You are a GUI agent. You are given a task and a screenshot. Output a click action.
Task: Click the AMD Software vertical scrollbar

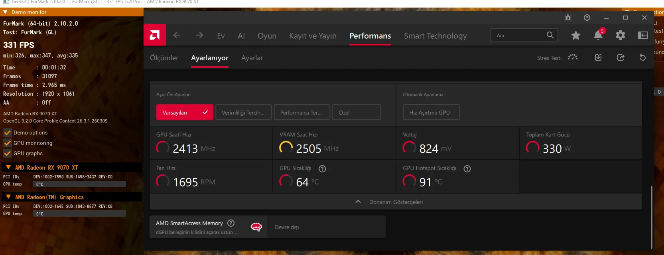tap(652, 217)
